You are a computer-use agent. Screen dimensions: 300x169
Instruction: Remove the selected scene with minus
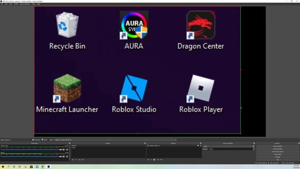tap(76, 160)
